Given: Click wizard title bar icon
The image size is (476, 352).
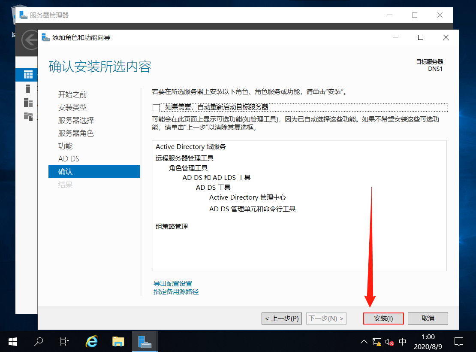Looking at the screenshot, I should pyautogui.click(x=45, y=37).
